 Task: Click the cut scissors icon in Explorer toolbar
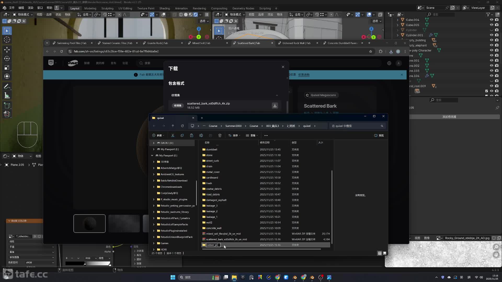(173, 136)
